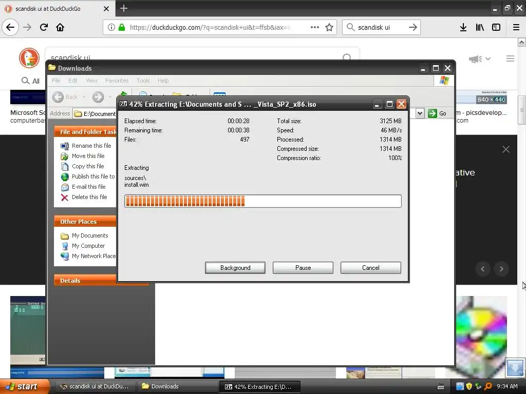This screenshot has height=394, width=526.
Task: Switch to Firefox scandisk taskbar item
Action: (x=95, y=386)
